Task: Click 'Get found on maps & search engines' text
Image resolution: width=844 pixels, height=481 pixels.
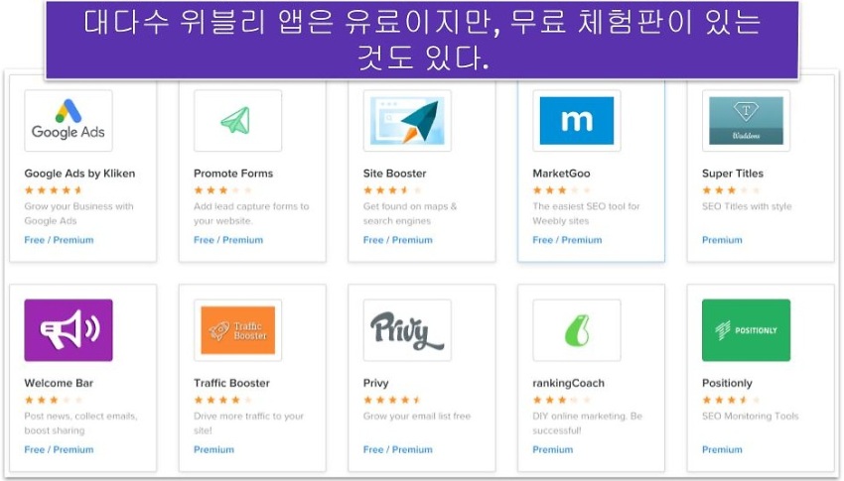Action: coord(410,213)
